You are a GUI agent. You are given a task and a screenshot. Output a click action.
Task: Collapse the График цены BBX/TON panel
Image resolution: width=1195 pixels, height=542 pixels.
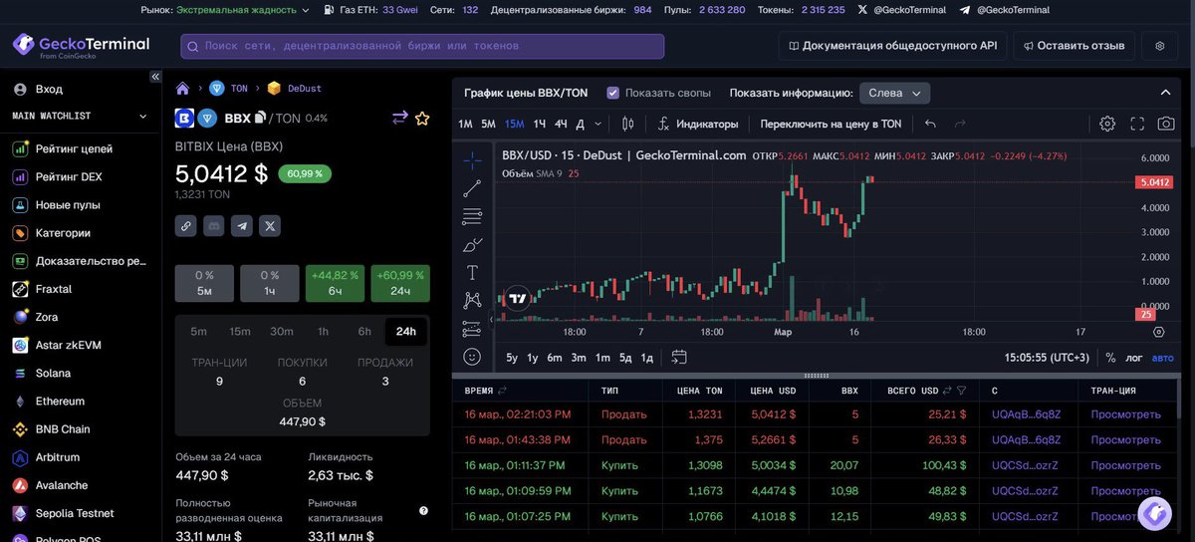click(1166, 93)
